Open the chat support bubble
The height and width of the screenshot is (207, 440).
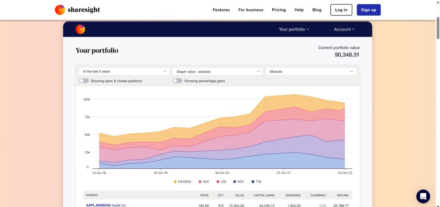coord(423,196)
